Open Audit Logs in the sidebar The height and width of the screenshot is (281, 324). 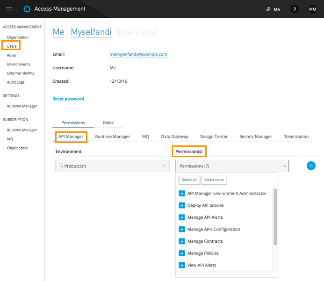pos(16,82)
